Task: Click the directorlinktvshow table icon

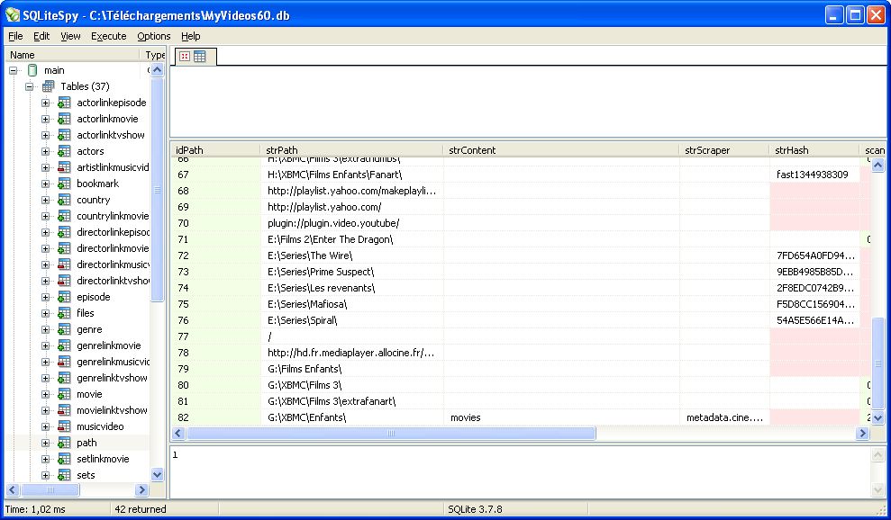Action: [64, 281]
